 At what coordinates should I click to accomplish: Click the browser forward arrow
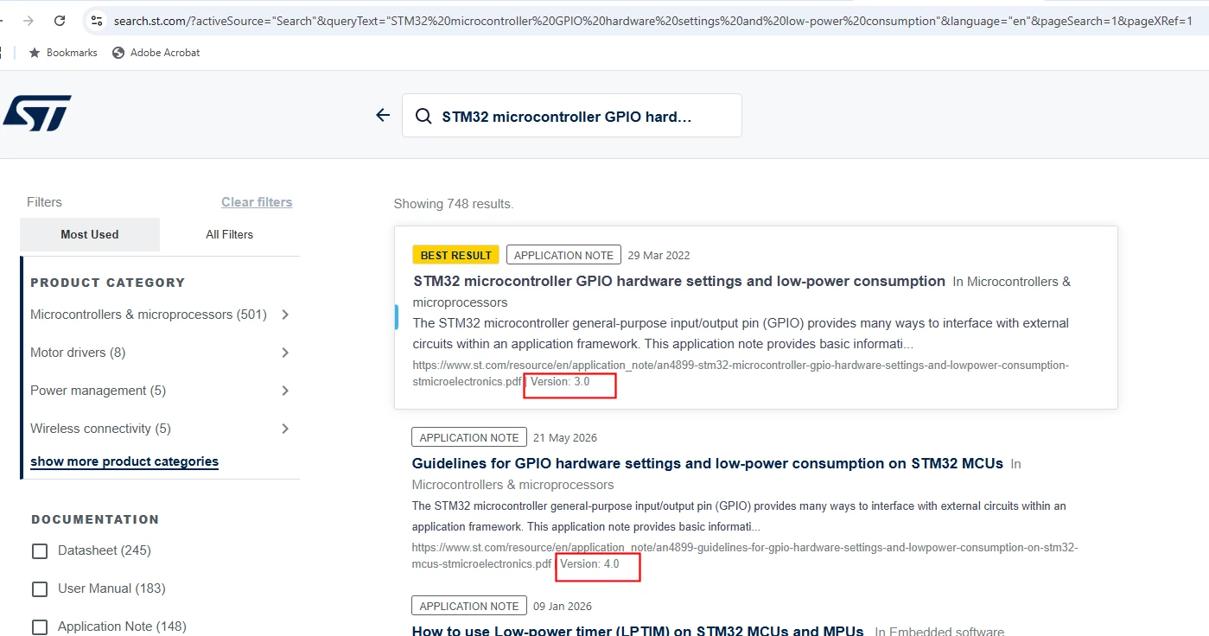pos(29,21)
